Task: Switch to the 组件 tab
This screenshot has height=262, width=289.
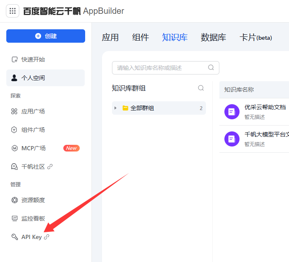Action: (141, 37)
